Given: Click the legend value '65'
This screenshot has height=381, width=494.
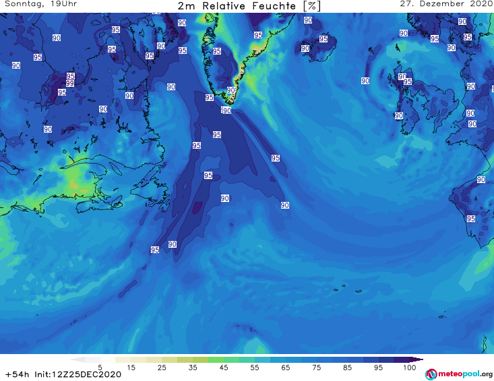Looking at the screenshot, I should click(286, 368).
